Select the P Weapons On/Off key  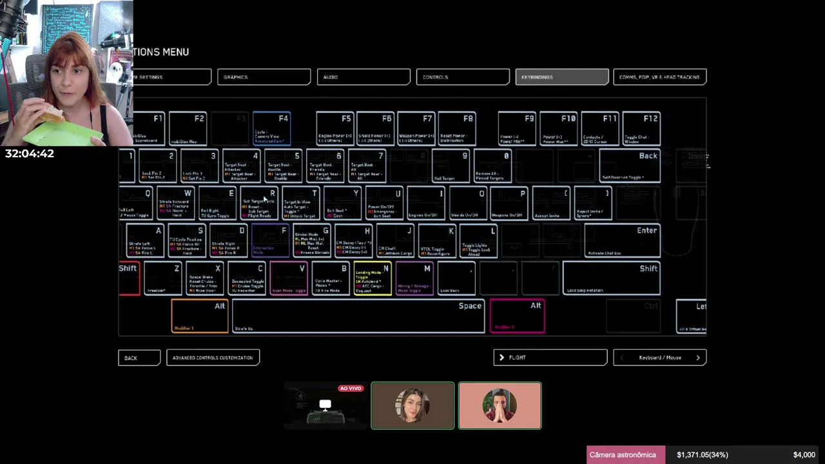coord(509,204)
